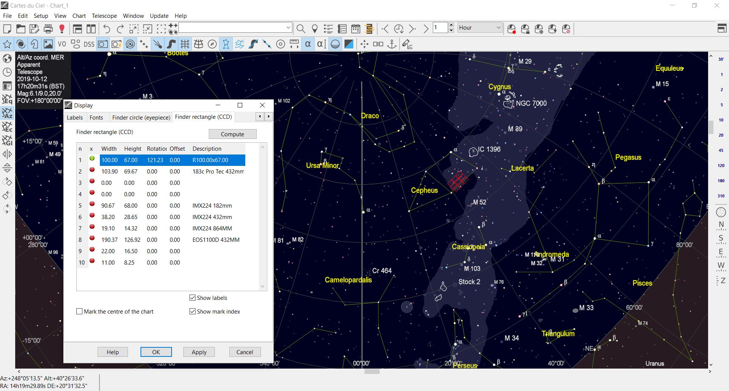Uncheck the Show labels checkbox
Image resolution: width=729 pixels, height=391 pixels.
(x=193, y=298)
